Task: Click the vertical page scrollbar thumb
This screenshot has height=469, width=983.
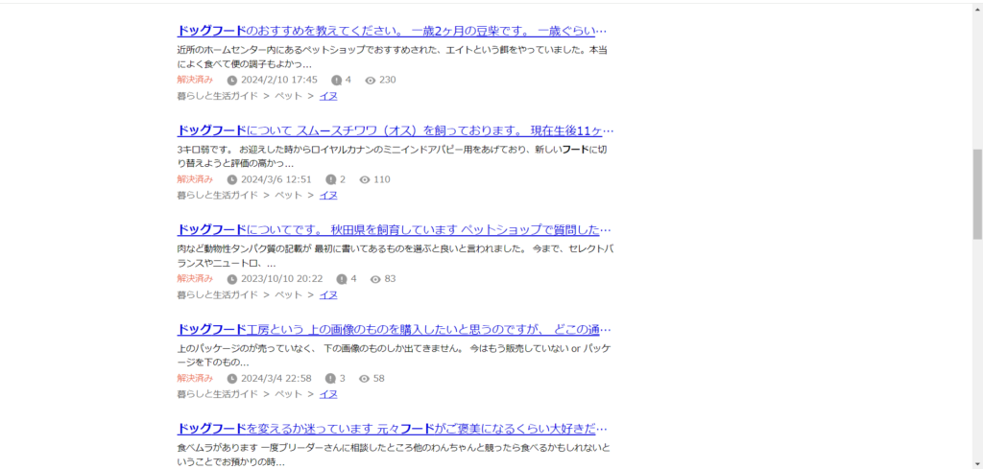Action: [977, 194]
